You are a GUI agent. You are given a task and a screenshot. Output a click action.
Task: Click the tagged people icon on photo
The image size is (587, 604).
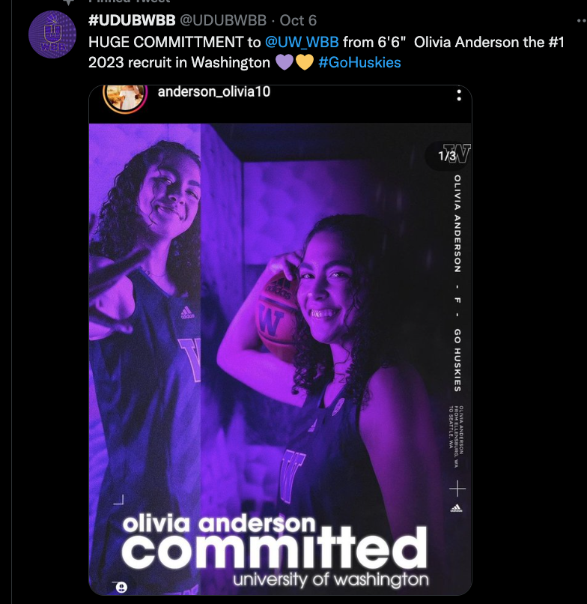point(121,587)
